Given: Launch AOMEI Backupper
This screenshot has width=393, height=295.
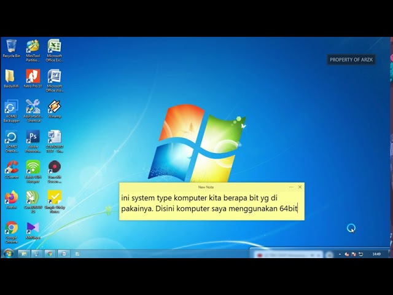Looking at the screenshot, I should 11,111.
